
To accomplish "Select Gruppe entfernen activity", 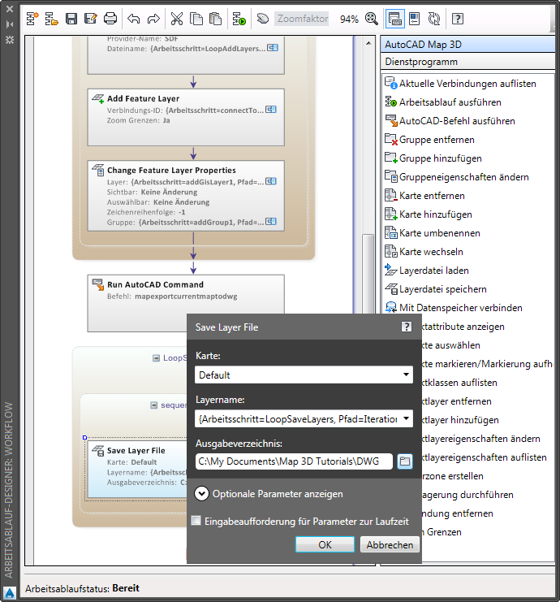I will tap(429, 140).
